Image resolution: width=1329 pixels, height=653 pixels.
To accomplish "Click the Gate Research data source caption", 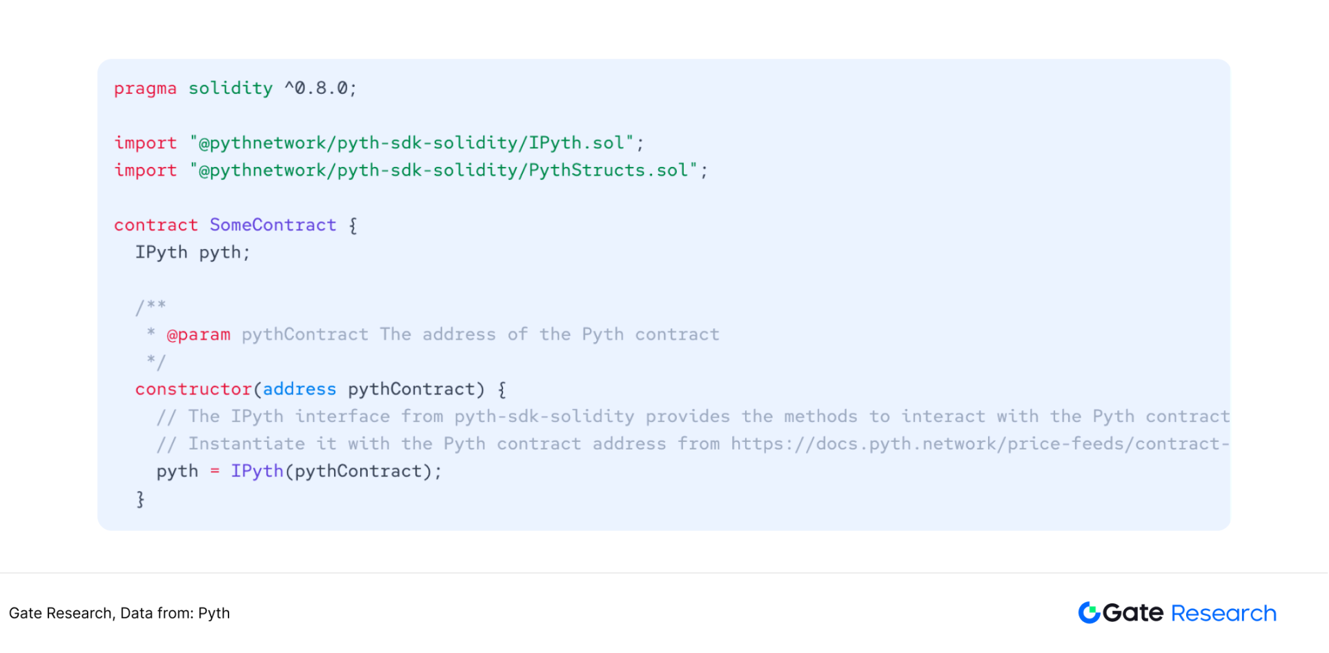I will pyautogui.click(x=119, y=613).
